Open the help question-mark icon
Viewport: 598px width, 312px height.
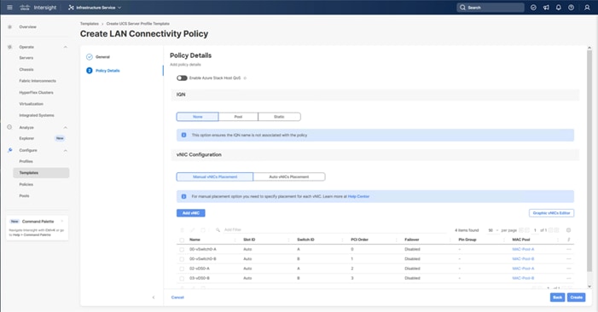pyautogui.click(x=571, y=7)
